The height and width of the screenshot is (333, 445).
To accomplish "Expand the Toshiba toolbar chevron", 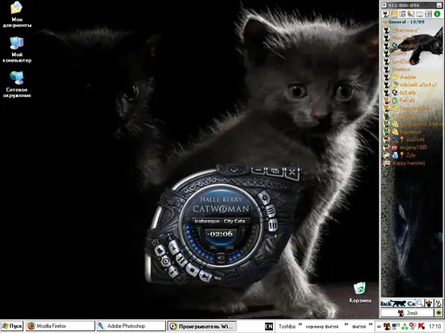I will 301,324.
